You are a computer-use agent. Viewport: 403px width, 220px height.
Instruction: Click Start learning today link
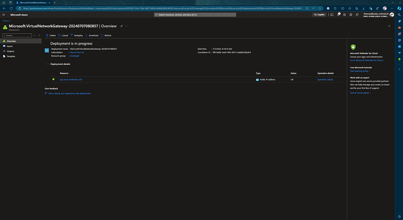pos(360,71)
